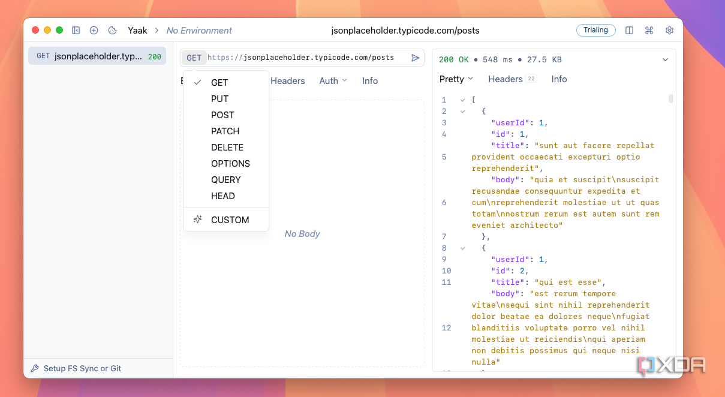The width and height of the screenshot is (725, 397).
Task: Click the window title jsonplaceholder.typicode.com/posts
Action: pos(405,30)
